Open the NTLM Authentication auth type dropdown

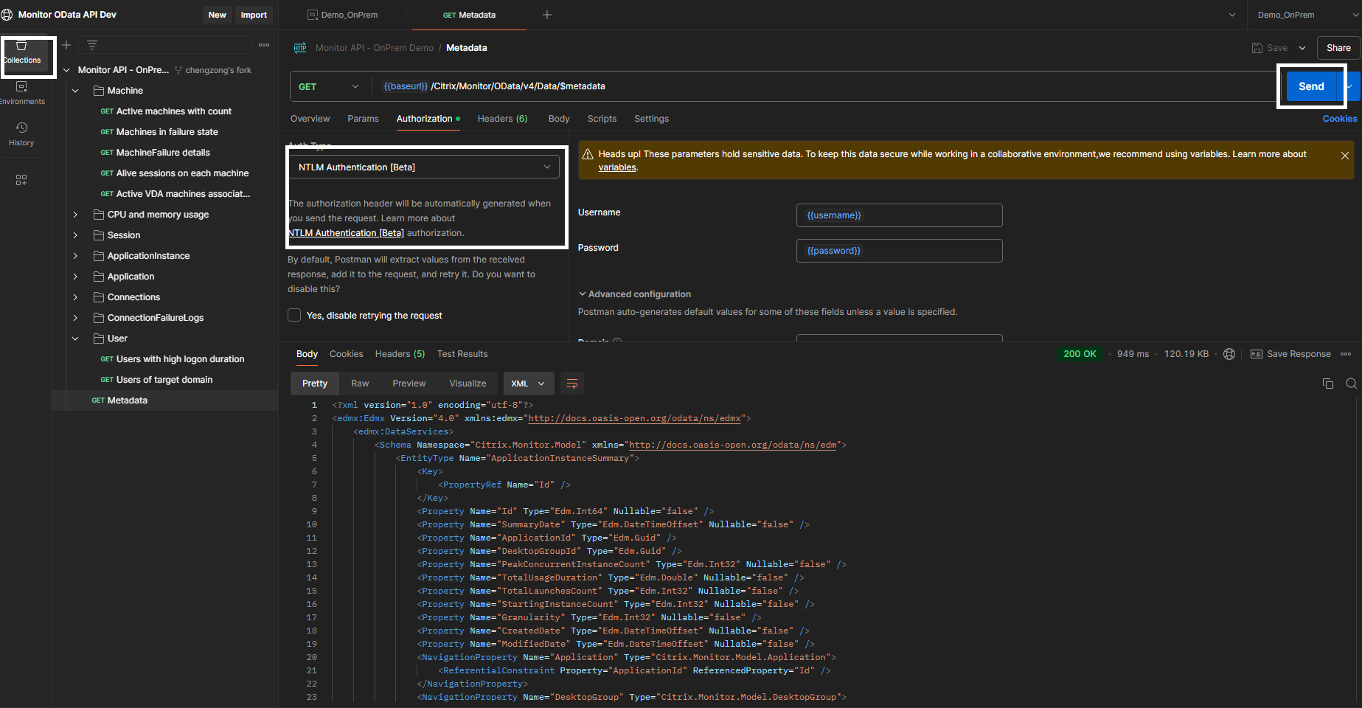point(423,167)
